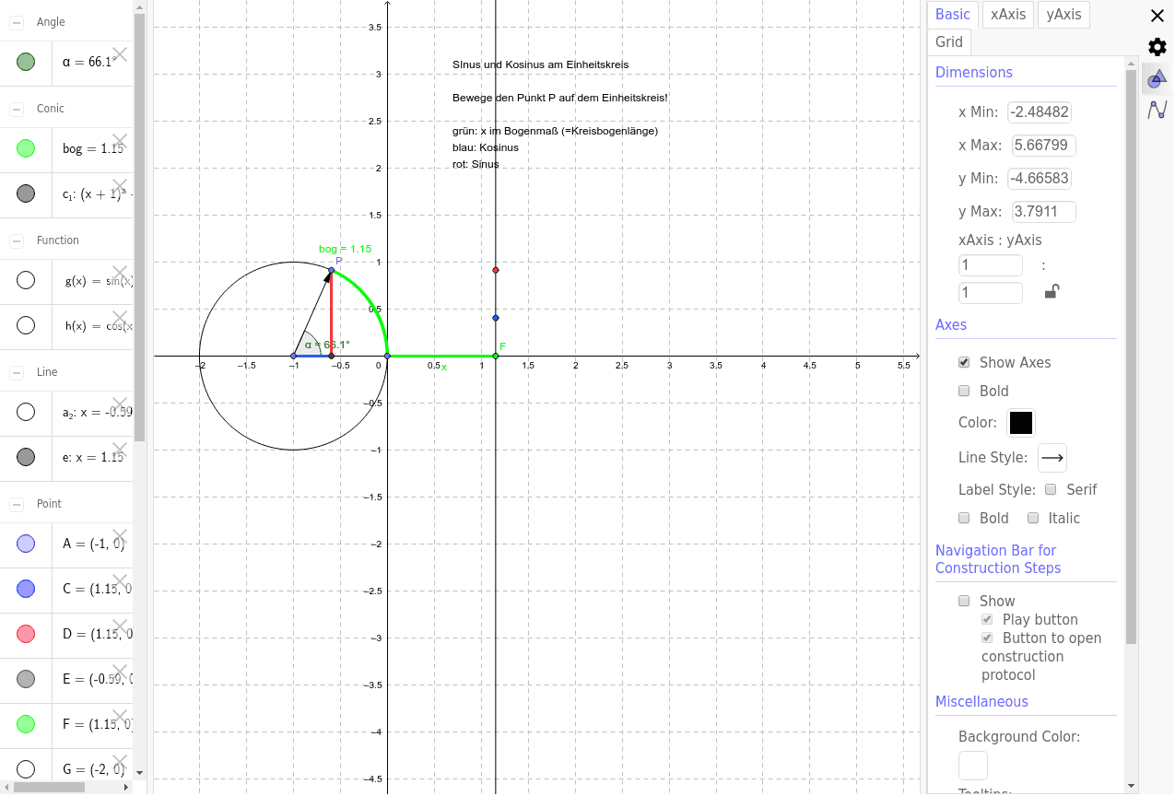Toggle visibility of circle c₁
This screenshot has height=796, width=1175.
click(26, 193)
